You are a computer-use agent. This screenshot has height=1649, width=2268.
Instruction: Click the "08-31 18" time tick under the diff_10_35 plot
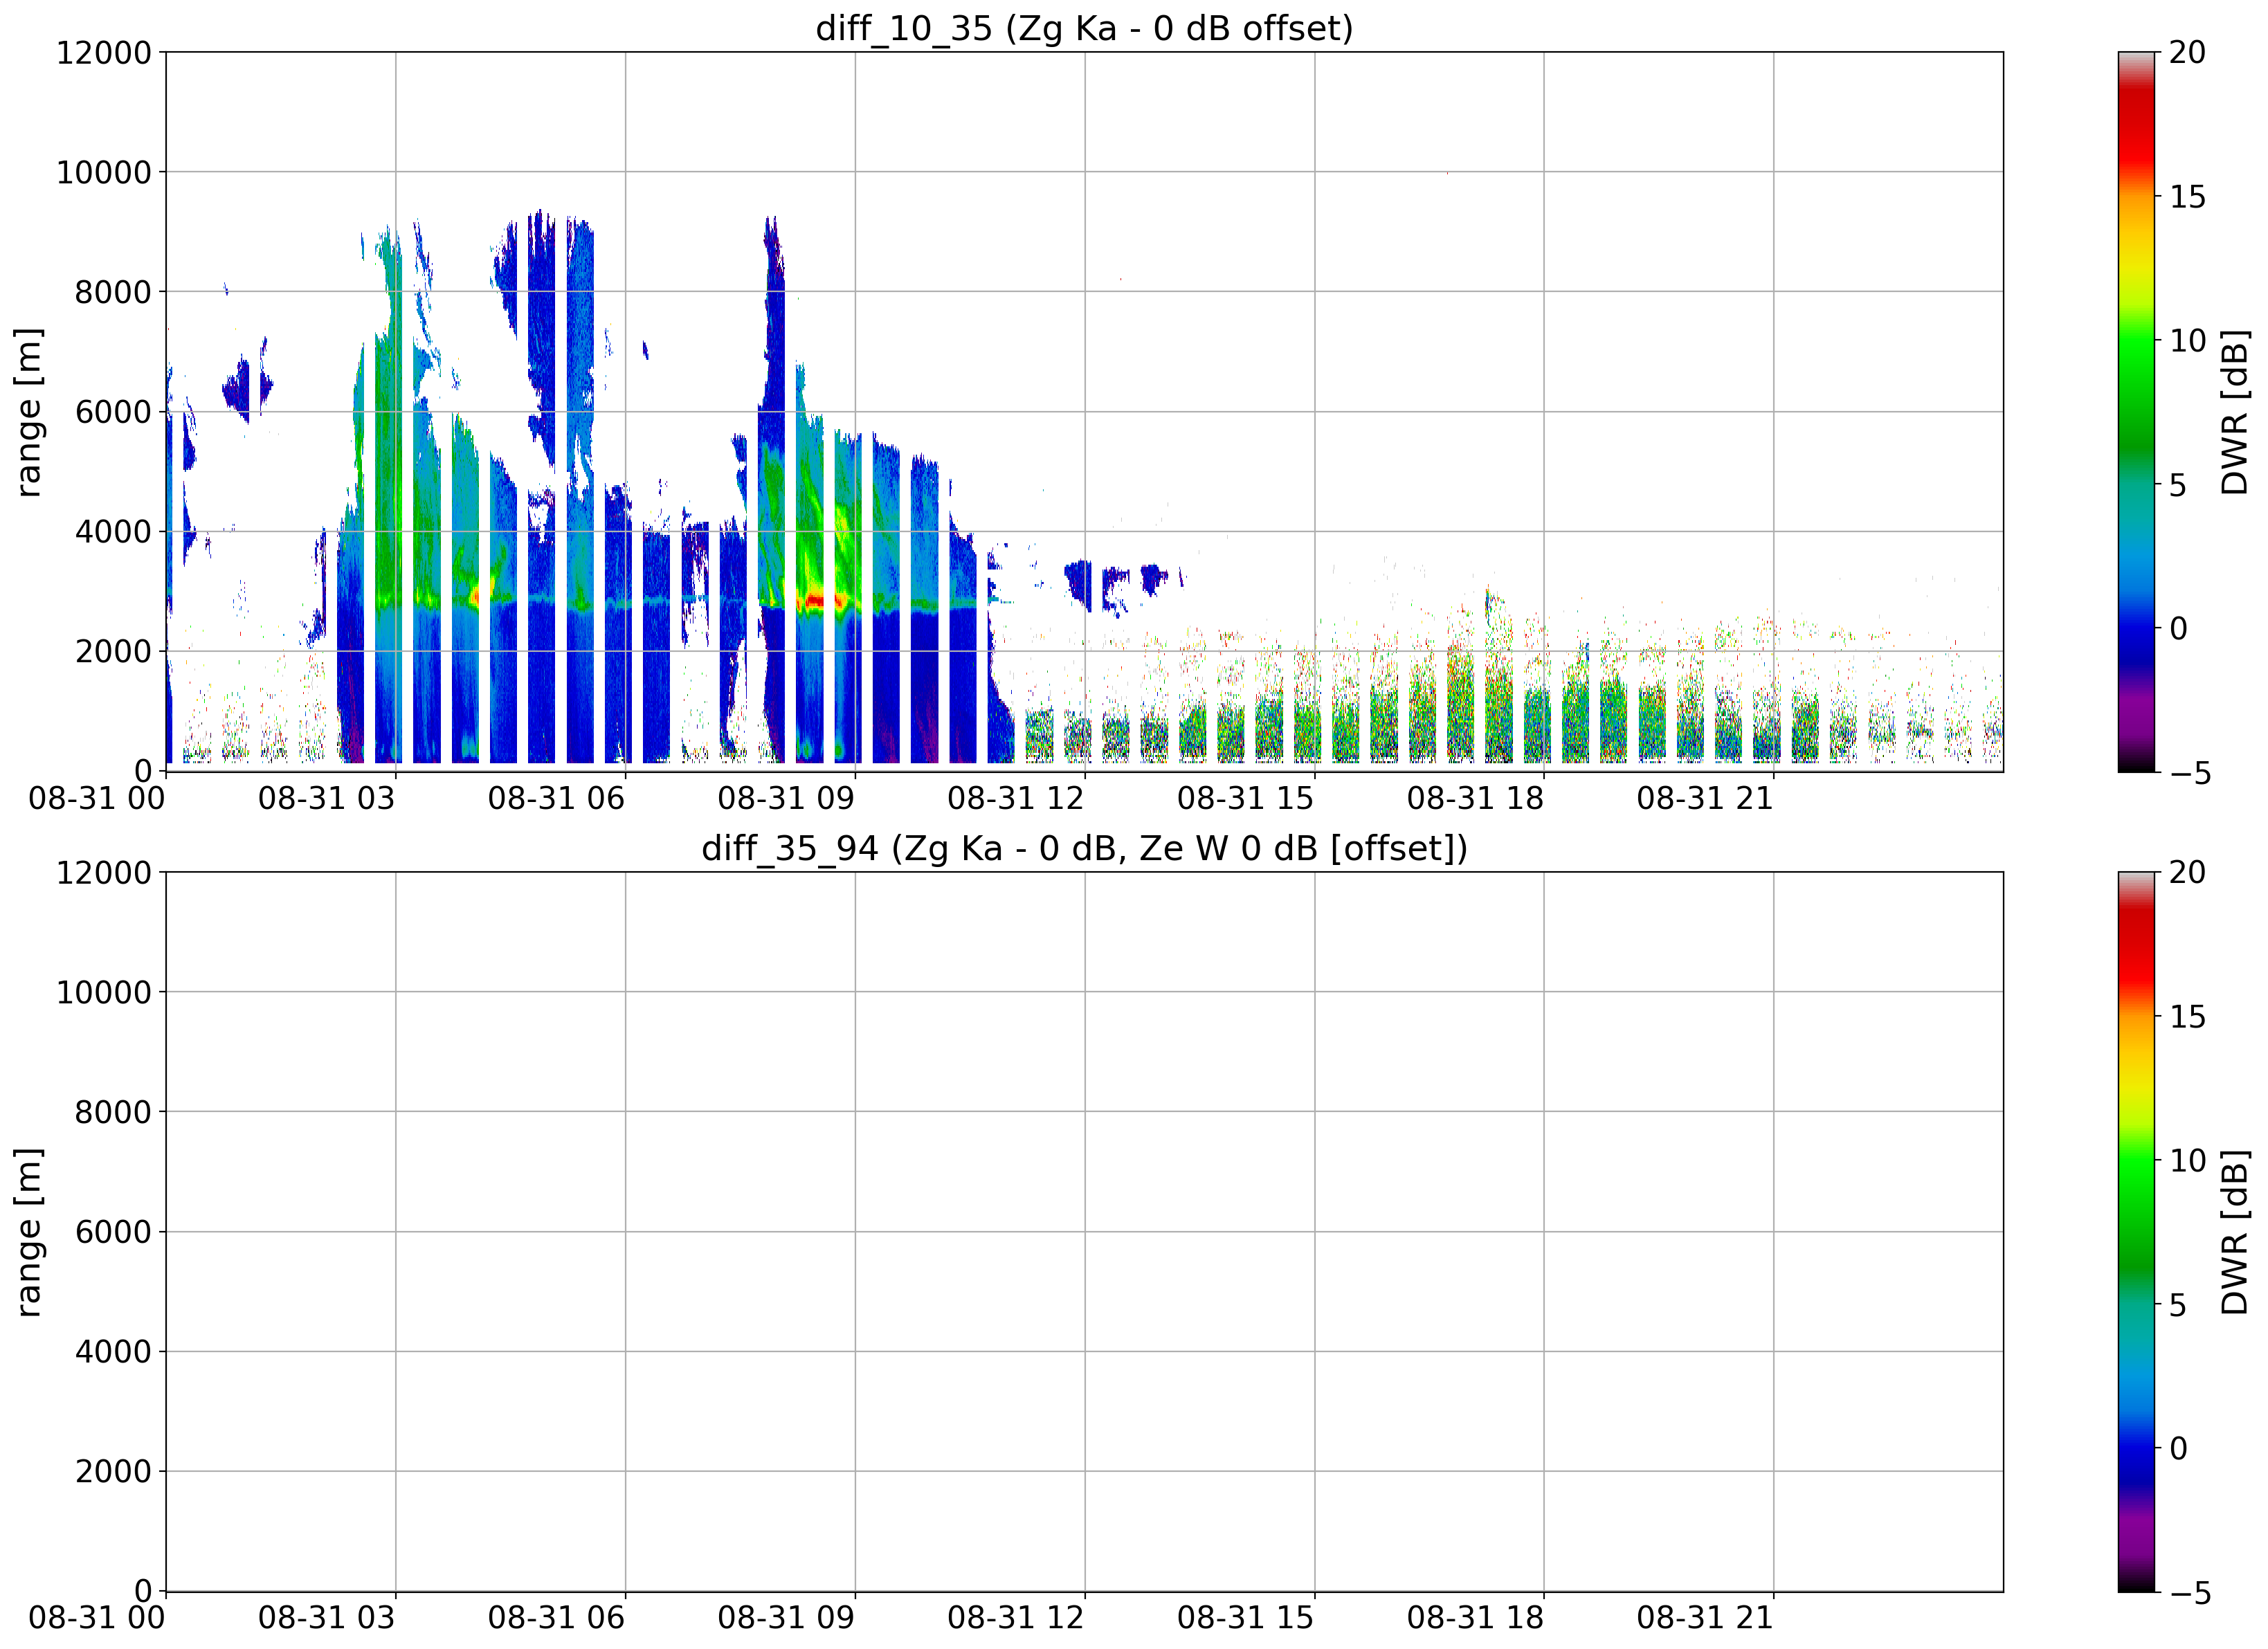pyautogui.click(x=1476, y=798)
